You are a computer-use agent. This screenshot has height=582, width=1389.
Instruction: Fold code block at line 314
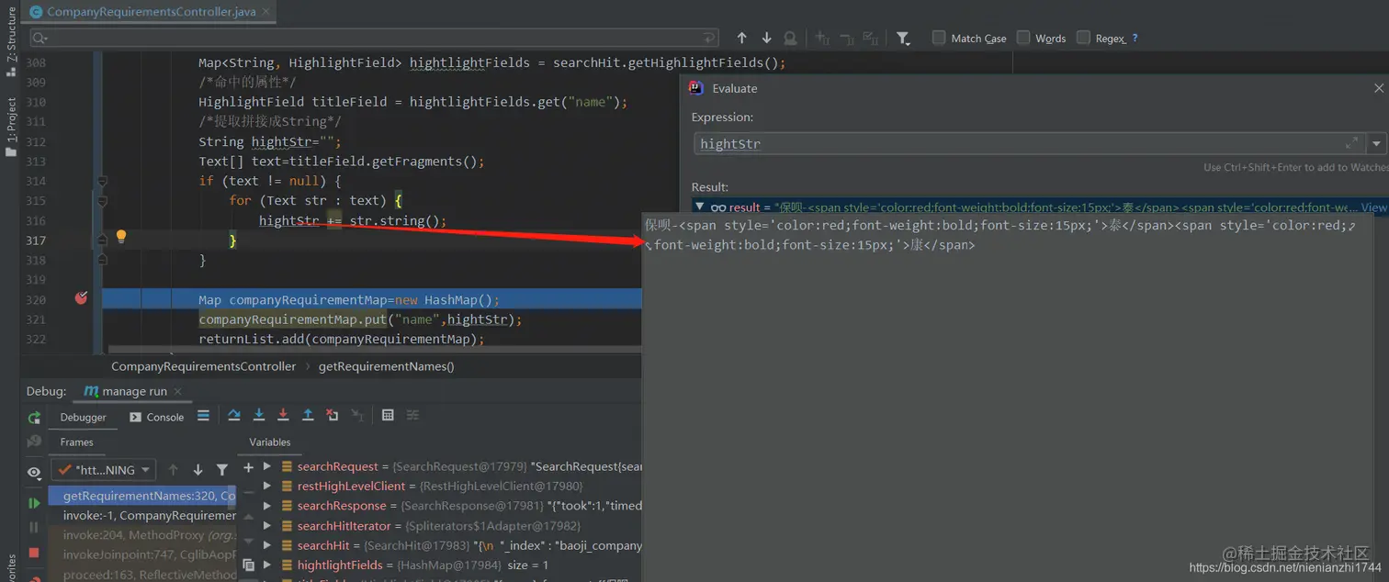point(102,181)
